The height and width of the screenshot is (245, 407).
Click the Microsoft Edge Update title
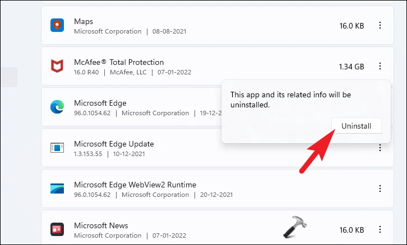coord(114,144)
